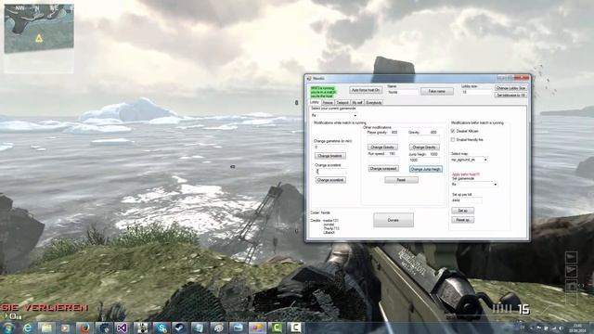The height and width of the screenshot is (334, 594).
Task: Click the Change Jump heigh button
Action: (x=426, y=169)
